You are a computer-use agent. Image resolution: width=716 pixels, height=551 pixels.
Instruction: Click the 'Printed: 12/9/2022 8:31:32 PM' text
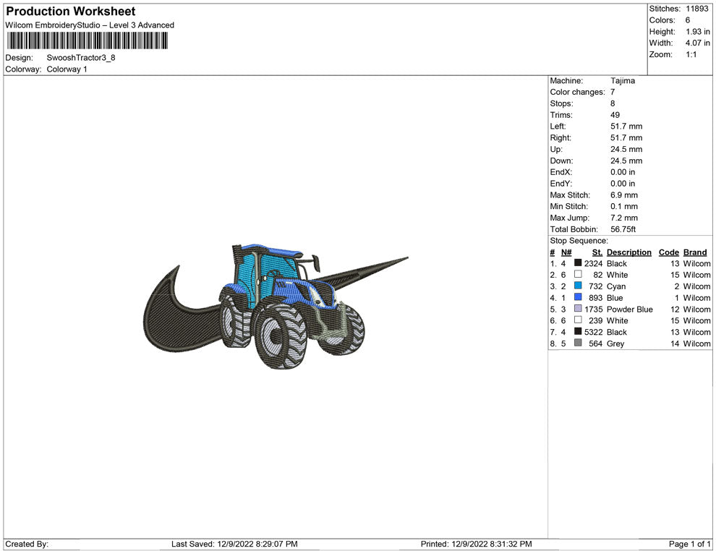[x=477, y=544]
